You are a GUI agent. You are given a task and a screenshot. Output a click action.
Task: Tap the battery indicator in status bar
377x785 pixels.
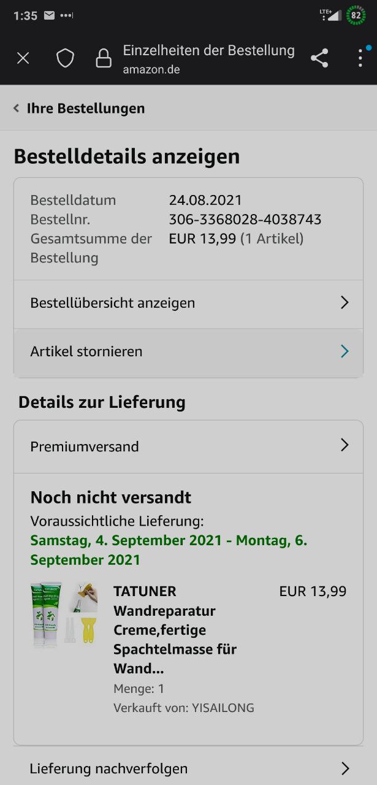click(x=356, y=15)
